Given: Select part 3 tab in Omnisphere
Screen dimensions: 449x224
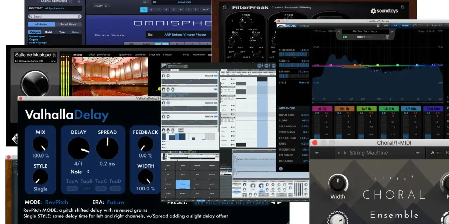Looking at the screenshot, I should click(x=159, y=10).
